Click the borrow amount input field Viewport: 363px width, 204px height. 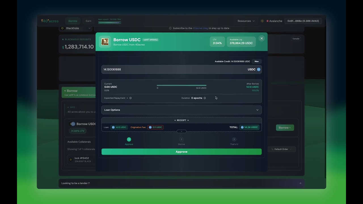point(181,69)
